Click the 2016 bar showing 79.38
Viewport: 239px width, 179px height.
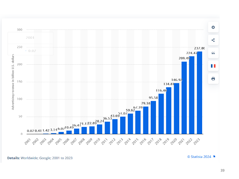click(x=146, y=120)
